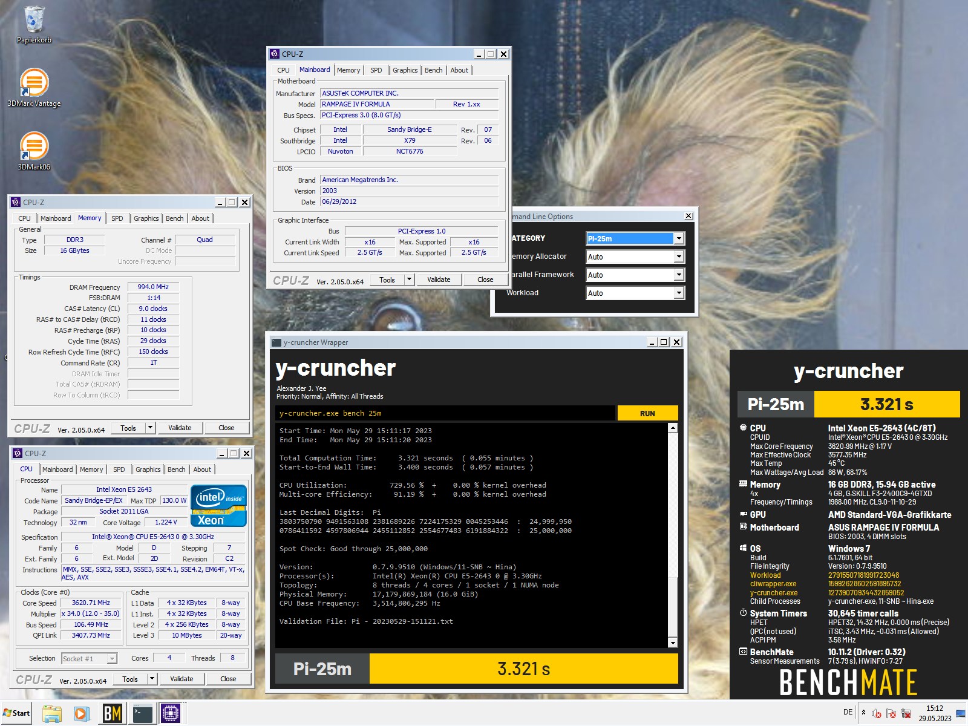The height and width of the screenshot is (726, 968).
Task: Click Validate in the CPU-Z Mainboard window
Action: click(439, 280)
